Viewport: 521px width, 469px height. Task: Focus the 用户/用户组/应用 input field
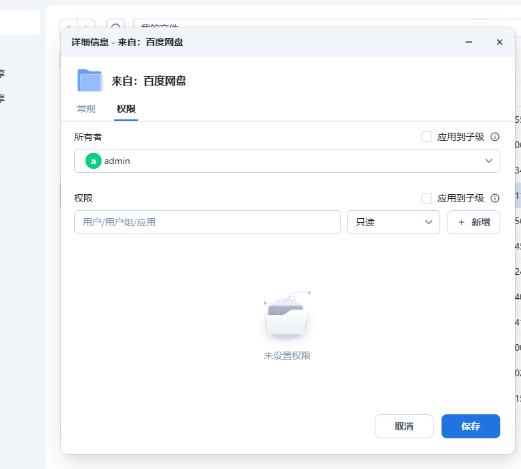tap(207, 222)
